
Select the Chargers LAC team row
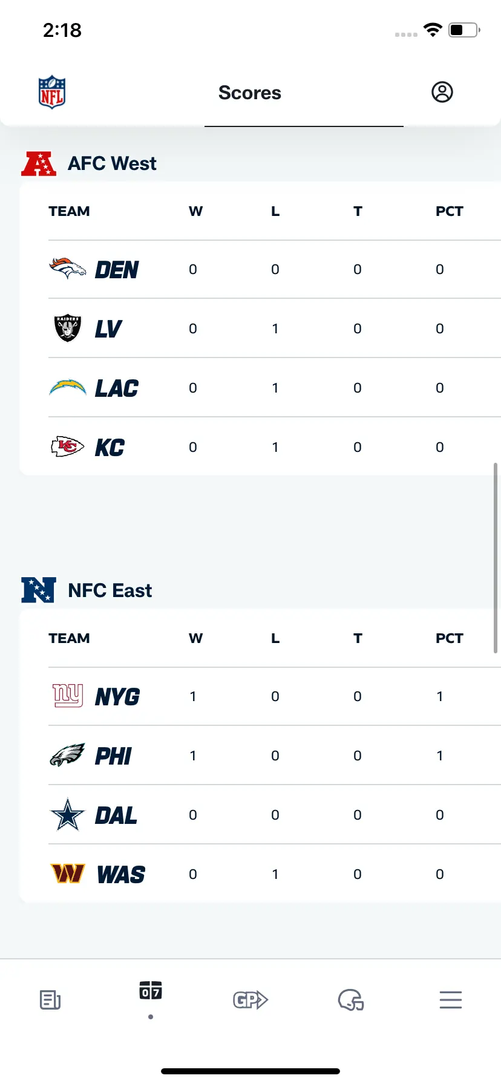[x=275, y=388]
